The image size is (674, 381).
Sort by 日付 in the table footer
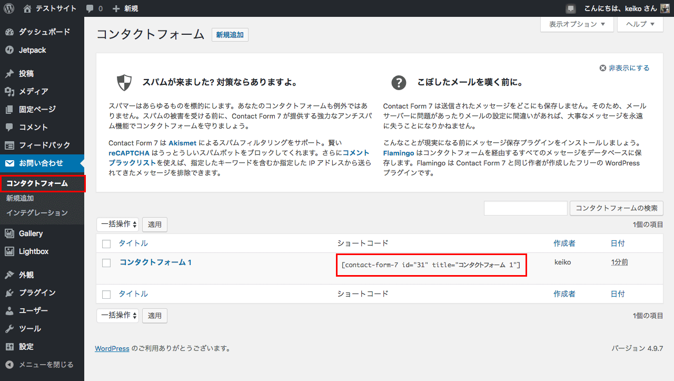tap(618, 294)
